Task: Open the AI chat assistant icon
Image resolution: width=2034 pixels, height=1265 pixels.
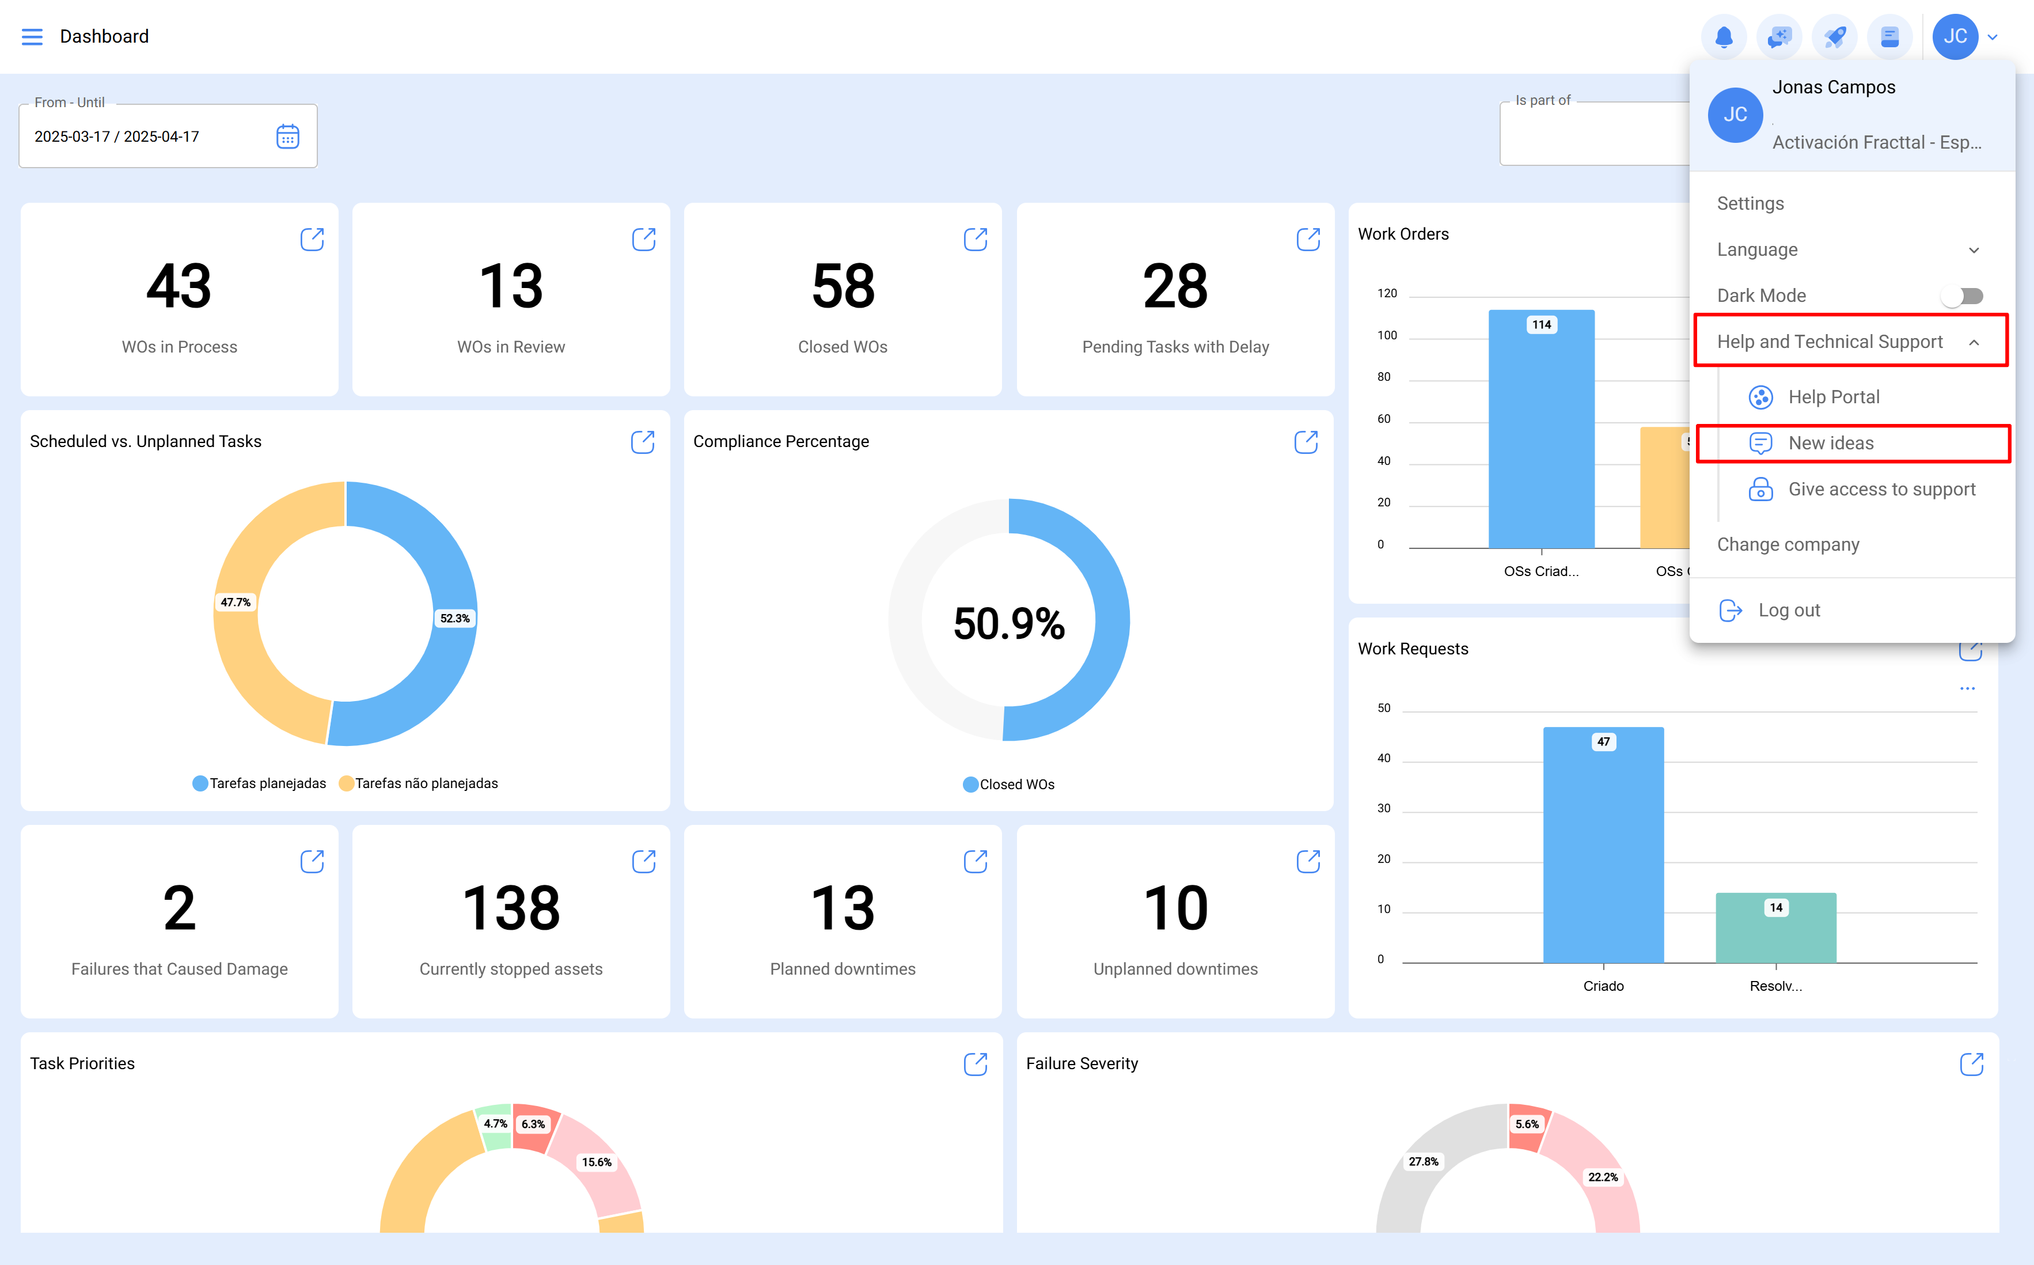Action: click(1779, 37)
